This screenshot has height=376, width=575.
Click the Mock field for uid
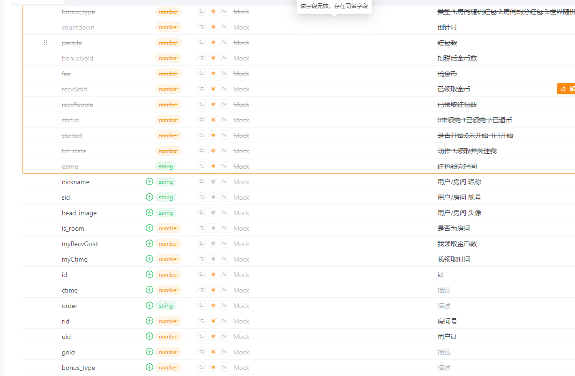click(x=241, y=336)
